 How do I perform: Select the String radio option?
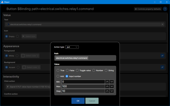[106, 70]
